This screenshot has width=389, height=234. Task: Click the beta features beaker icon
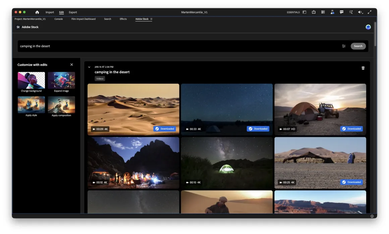(332, 12)
